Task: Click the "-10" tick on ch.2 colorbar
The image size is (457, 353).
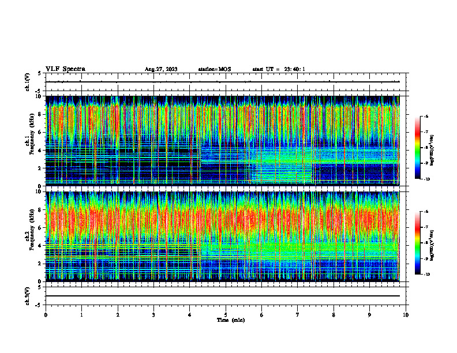Action: pos(427,274)
